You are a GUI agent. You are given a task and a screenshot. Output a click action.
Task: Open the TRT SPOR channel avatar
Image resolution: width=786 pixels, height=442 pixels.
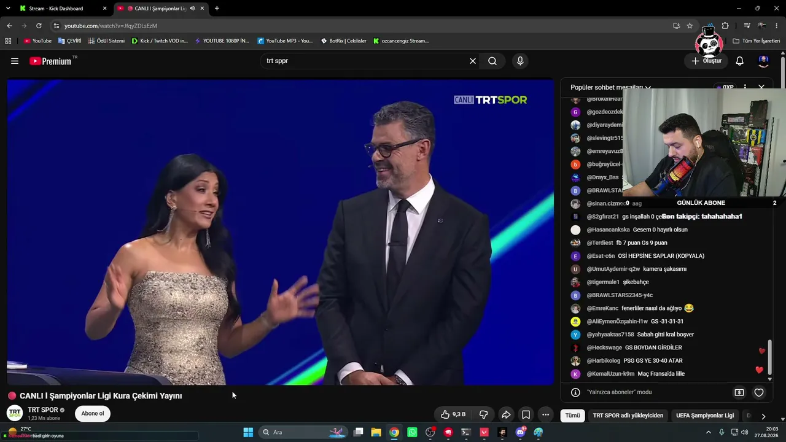[15, 413]
